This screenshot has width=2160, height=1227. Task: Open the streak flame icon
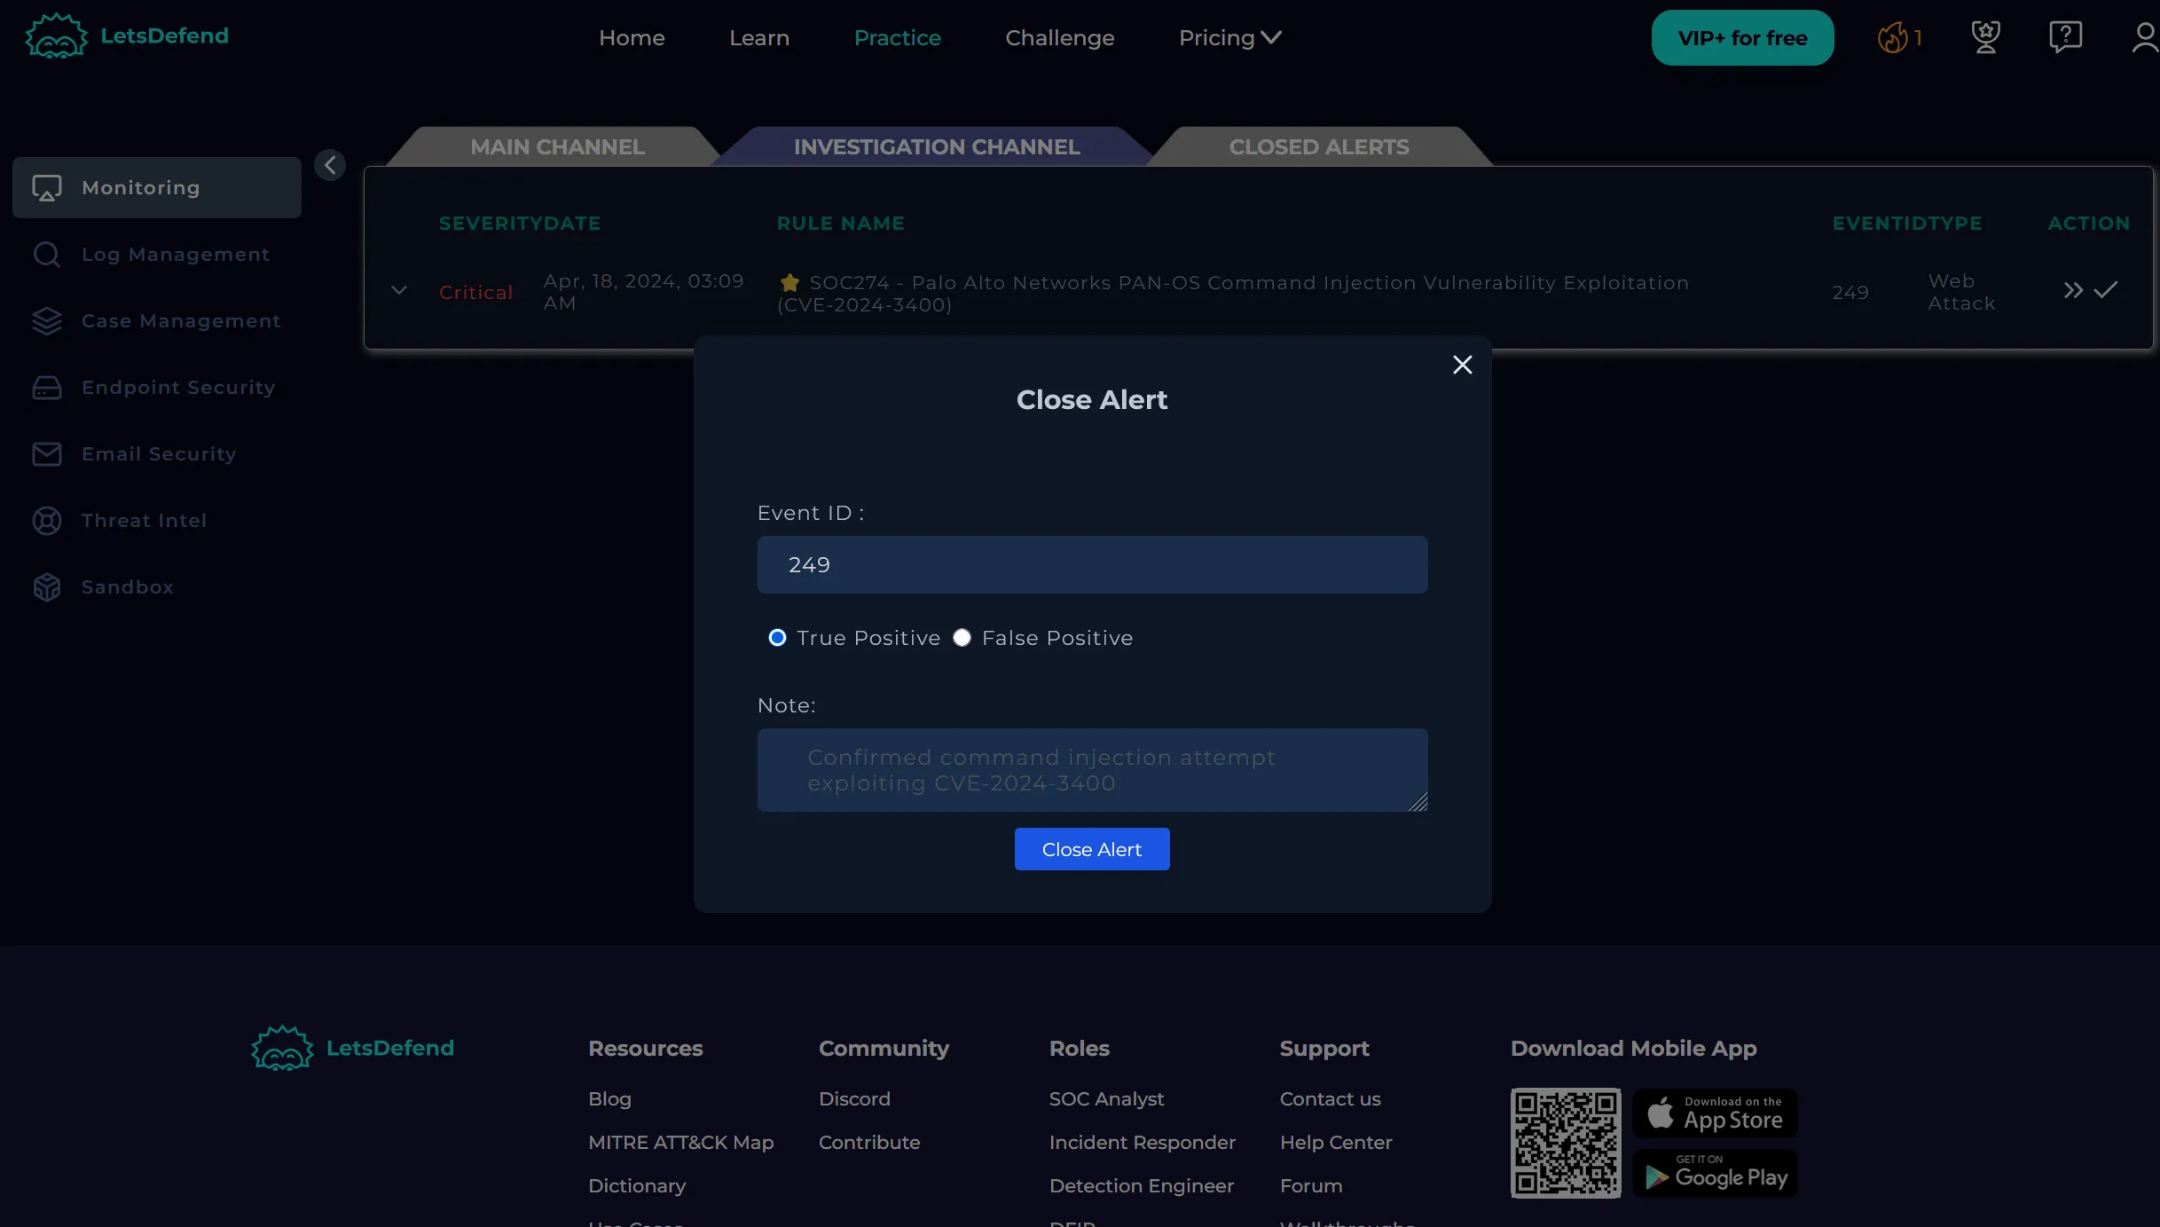tap(1892, 38)
